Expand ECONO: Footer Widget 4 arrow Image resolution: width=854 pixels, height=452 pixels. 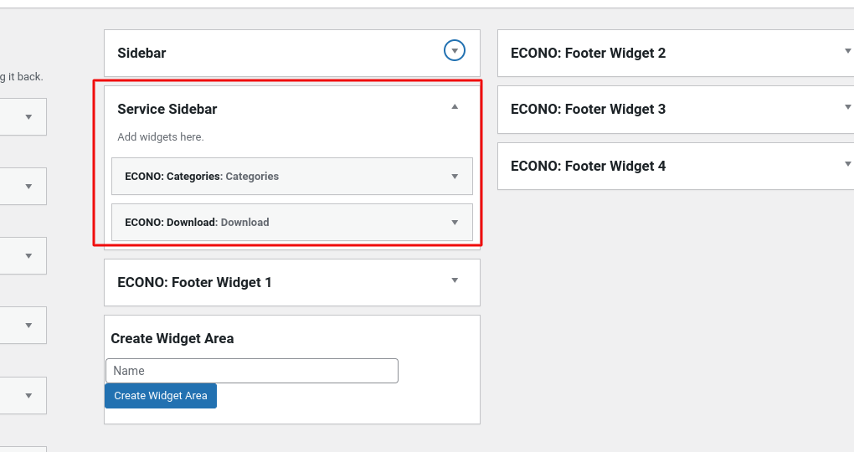click(x=847, y=163)
